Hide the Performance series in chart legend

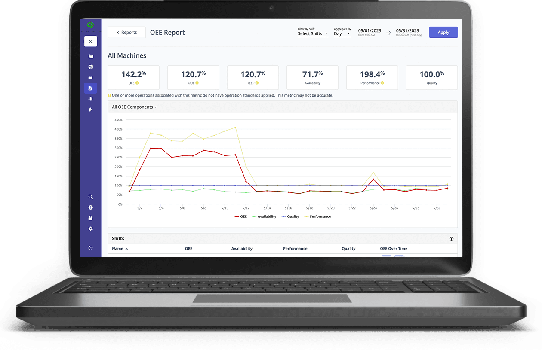(x=317, y=216)
